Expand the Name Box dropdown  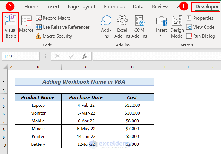click(x=36, y=56)
